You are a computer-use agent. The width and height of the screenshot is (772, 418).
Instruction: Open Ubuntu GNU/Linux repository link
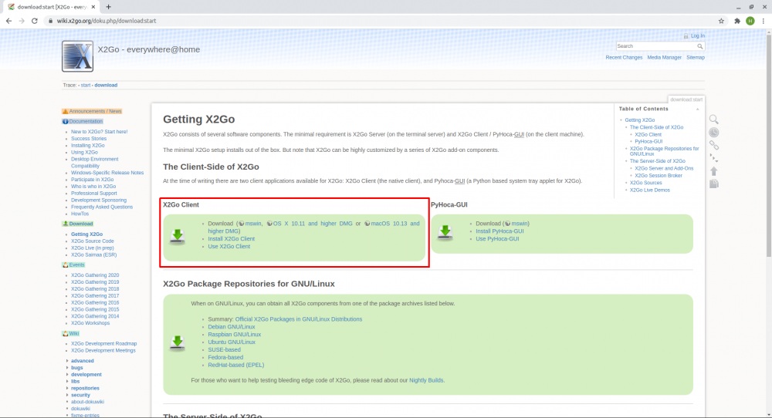click(232, 342)
